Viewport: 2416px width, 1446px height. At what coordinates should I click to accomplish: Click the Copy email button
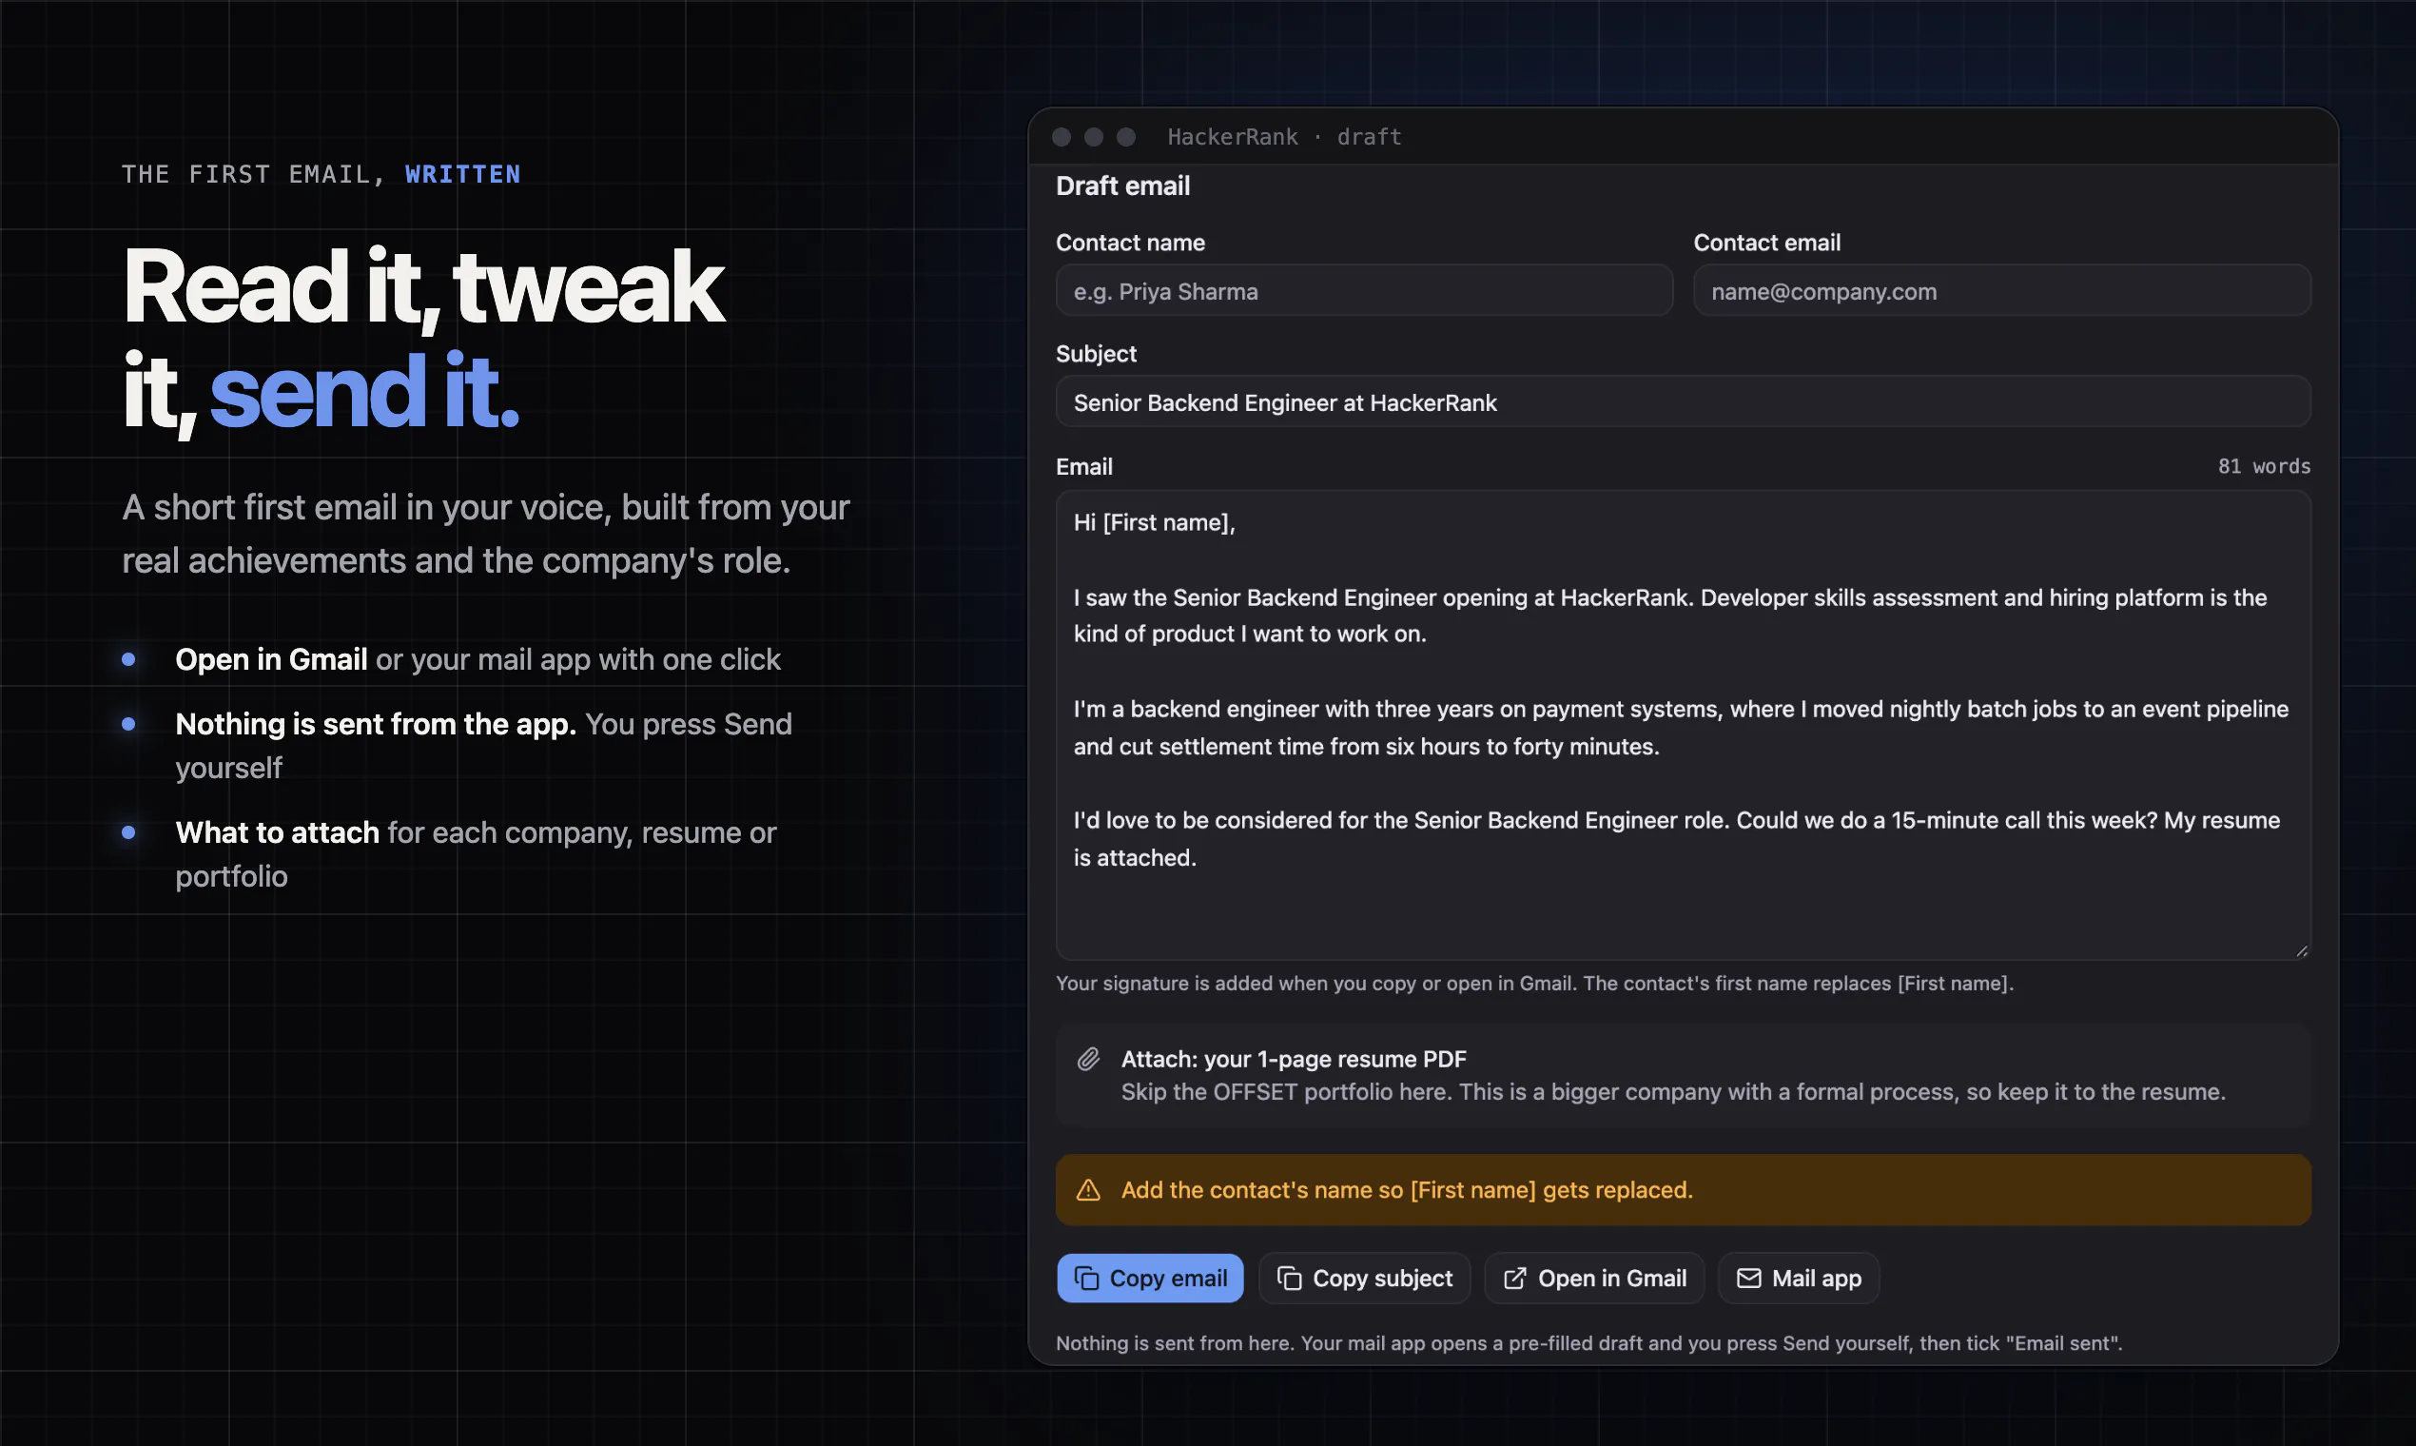(1150, 1278)
